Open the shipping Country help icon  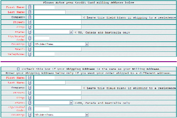pyautogui.click(x=30, y=115)
